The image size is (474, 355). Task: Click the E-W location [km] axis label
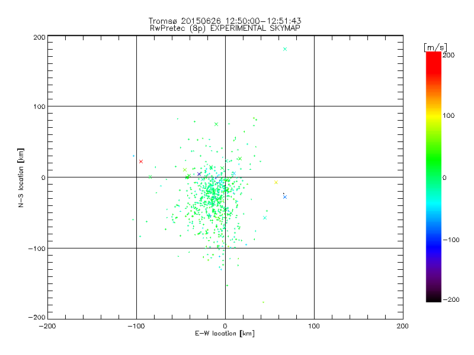[225, 334]
